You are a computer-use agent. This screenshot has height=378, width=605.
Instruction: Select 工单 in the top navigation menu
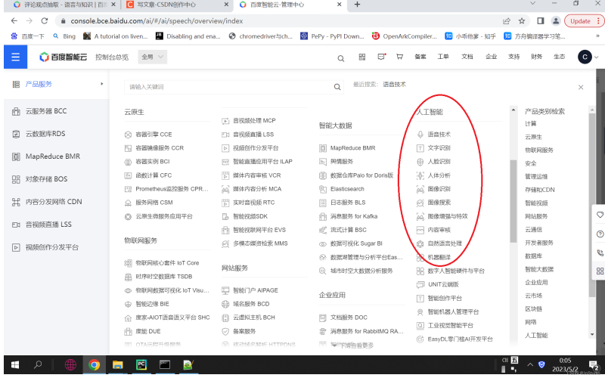443,57
